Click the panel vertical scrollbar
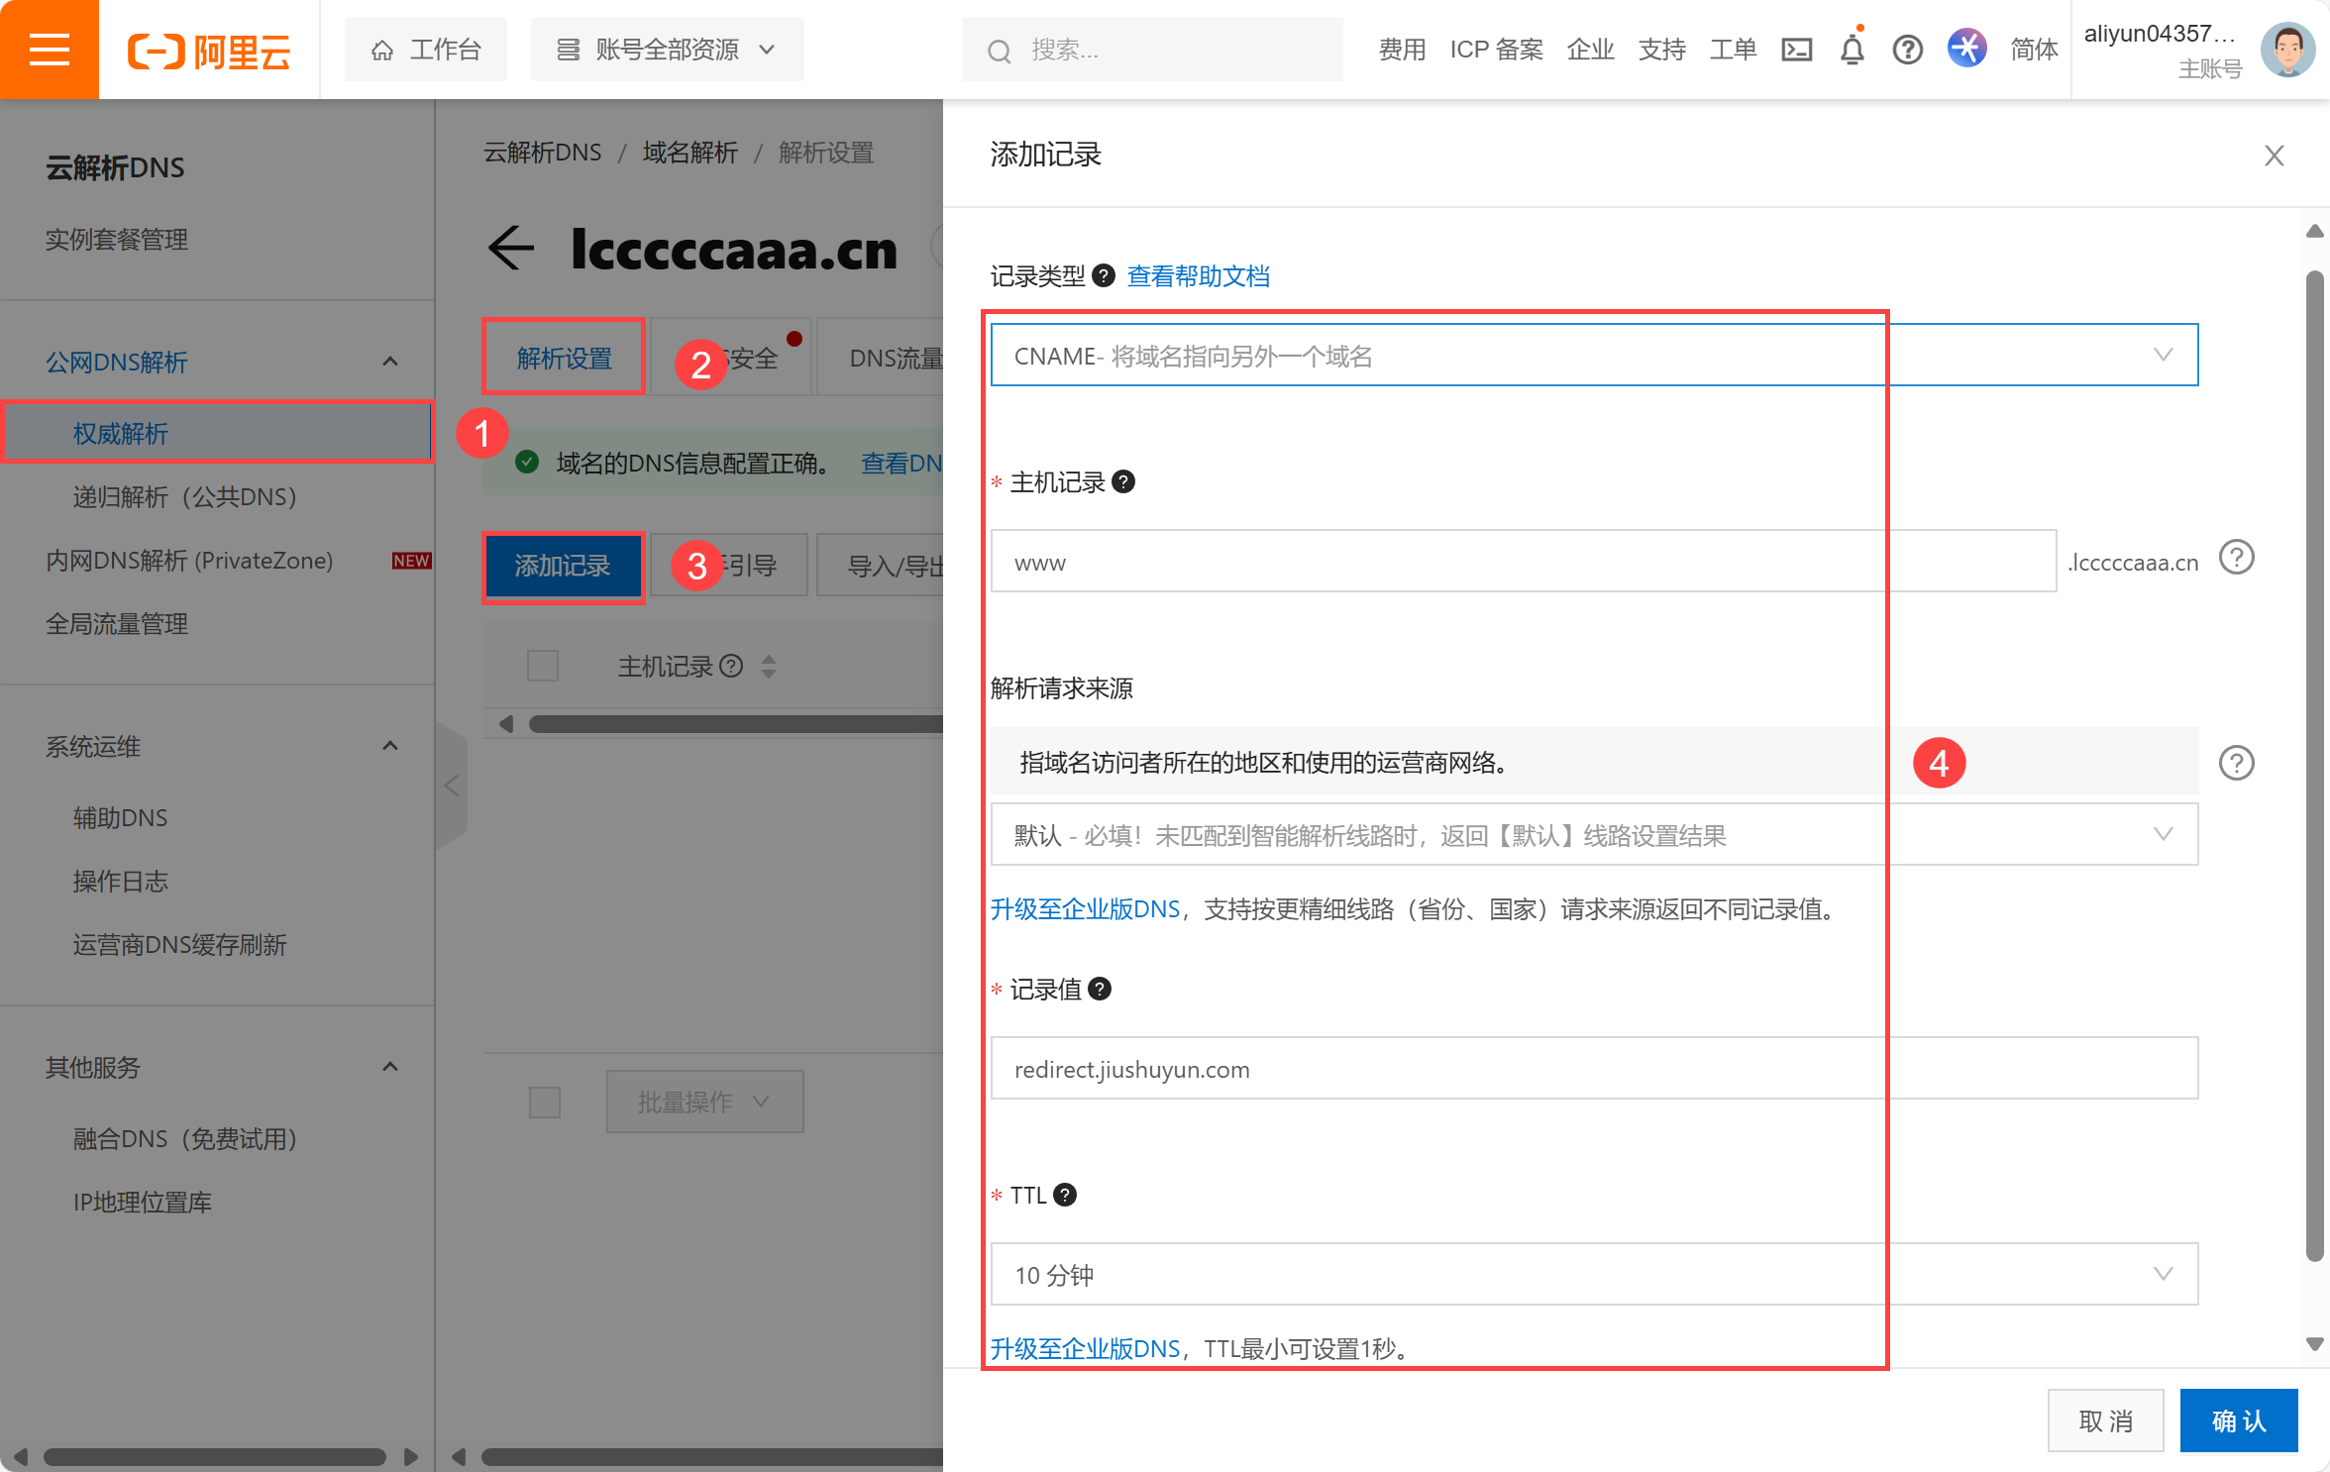This screenshot has width=2330, height=1472. (x=2315, y=767)
